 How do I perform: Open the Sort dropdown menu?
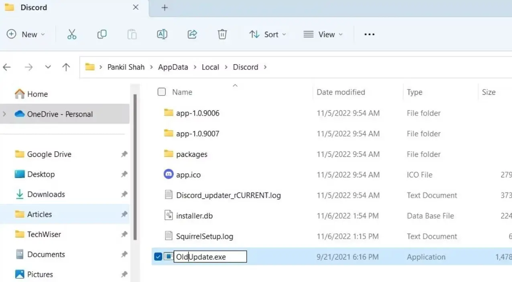coord(268,34)
